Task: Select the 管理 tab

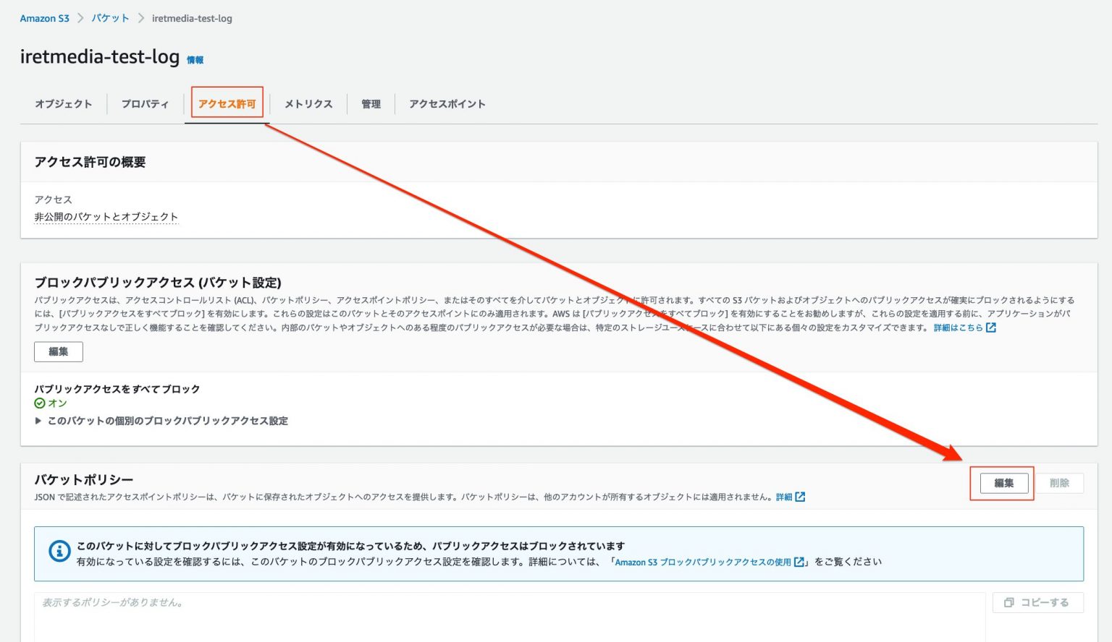Action: pos(371,103)
